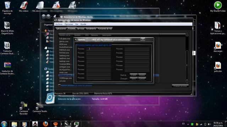Select the gbtray.exe process row
Screen dimensions: 227x127
click(x=64, y=42)
